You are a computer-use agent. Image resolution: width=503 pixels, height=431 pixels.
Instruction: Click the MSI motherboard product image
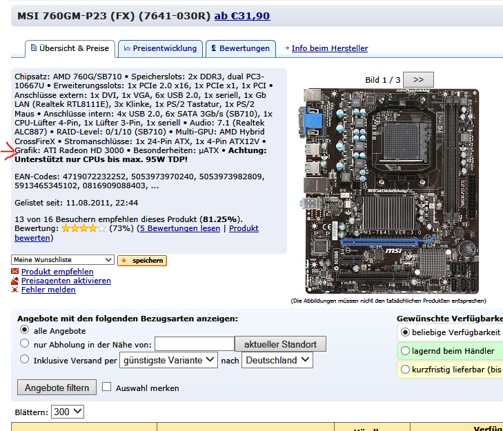point(389,191)
